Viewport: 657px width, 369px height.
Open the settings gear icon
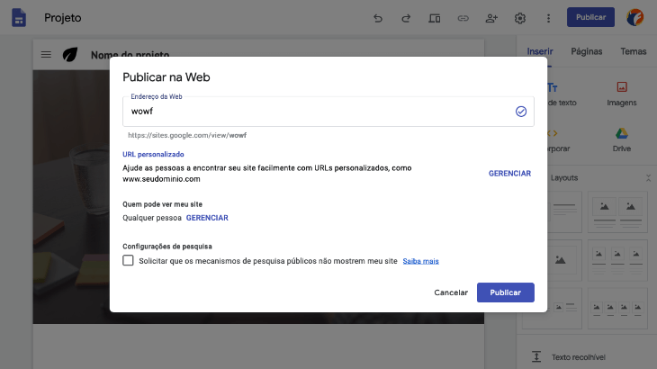pos(520,18)
